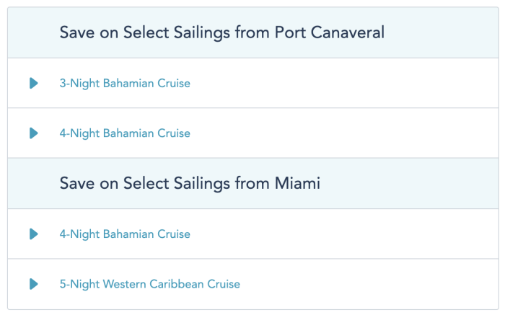This screenshot has height=315, width=505.
Task: Open Port Canaveral's 4-Night Bahamian Cruise link
Action: point(125,133)
